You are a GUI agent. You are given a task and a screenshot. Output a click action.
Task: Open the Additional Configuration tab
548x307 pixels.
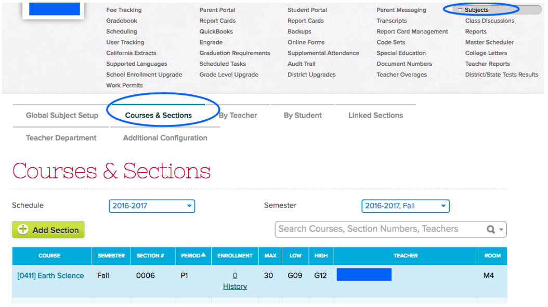coord(165,138)
